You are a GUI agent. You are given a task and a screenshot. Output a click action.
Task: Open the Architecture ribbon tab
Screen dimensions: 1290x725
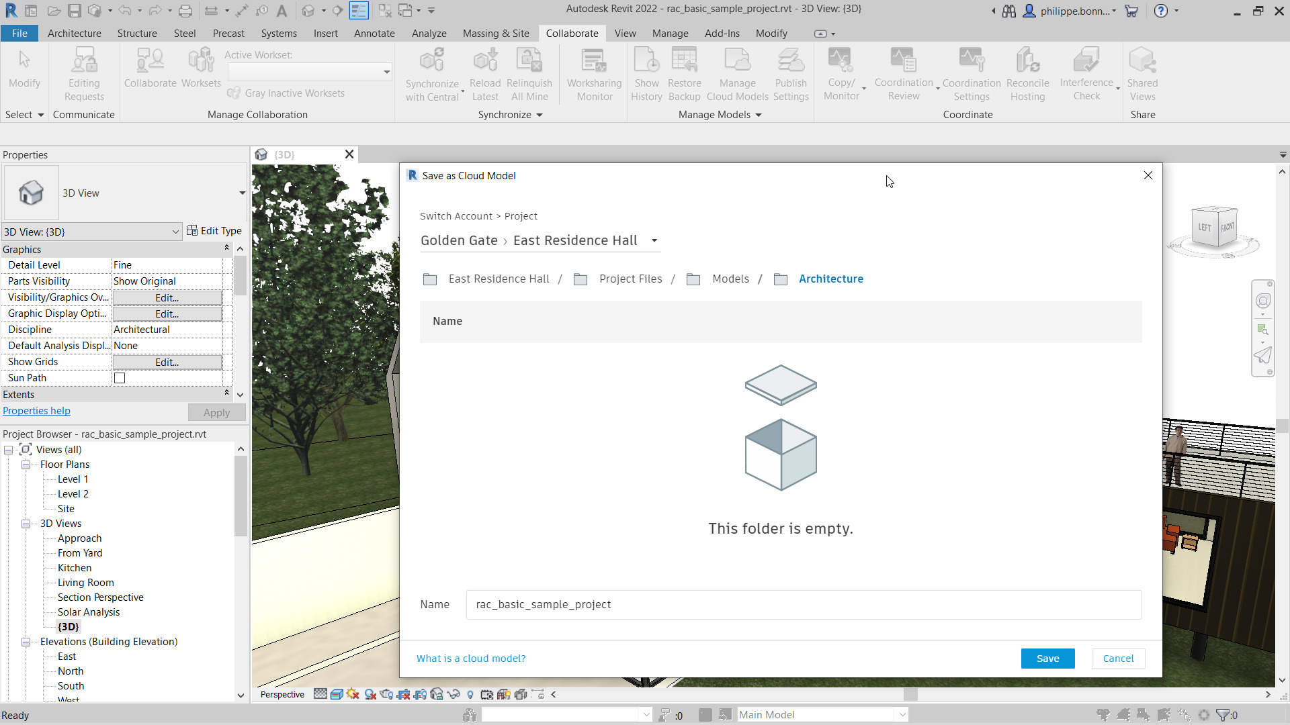[x=75, y=34]
